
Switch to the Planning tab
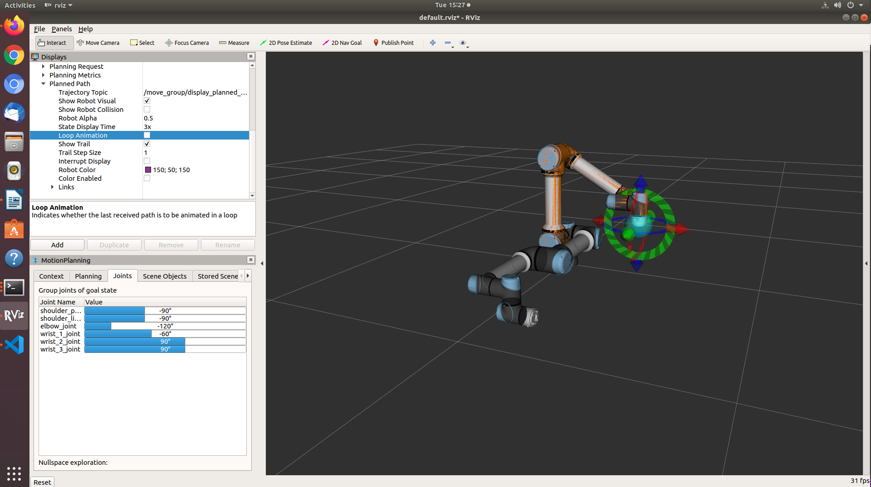point(88,276)
